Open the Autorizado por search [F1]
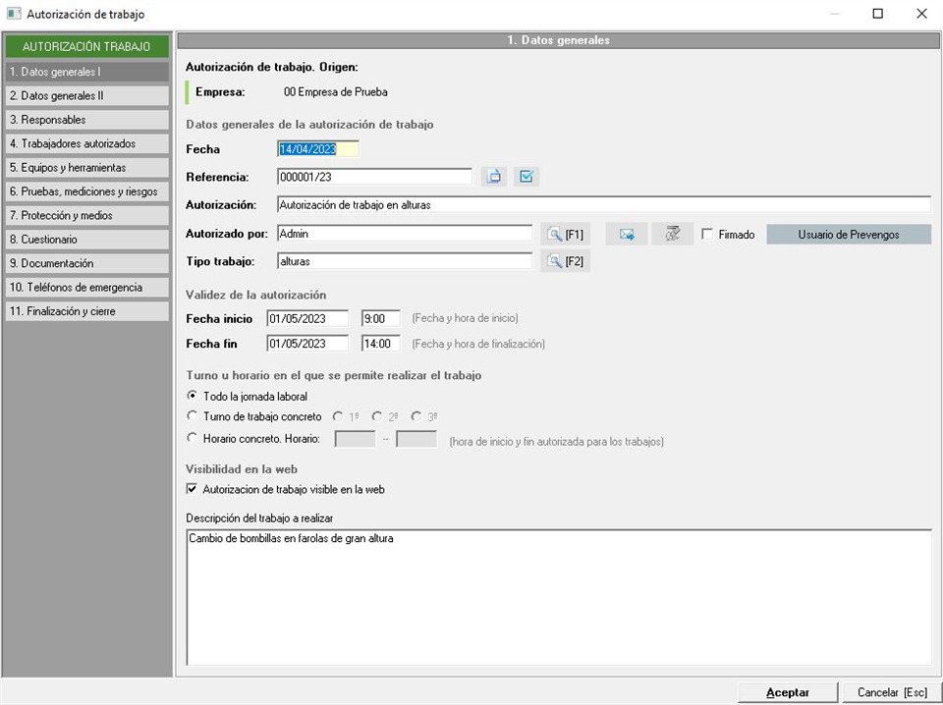The height and width of the screenshot is (705, 943). pos(565,235)
